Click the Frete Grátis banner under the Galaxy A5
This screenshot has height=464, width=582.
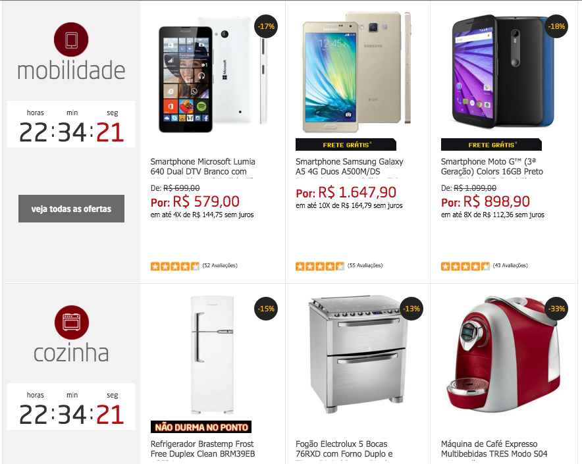point(346,144)
